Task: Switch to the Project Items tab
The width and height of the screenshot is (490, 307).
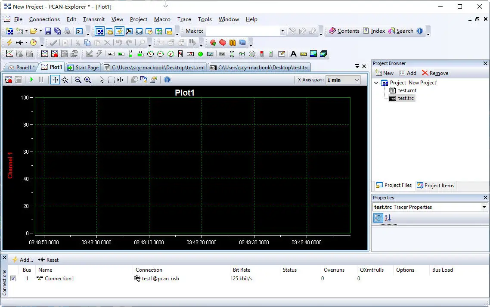Action: pos(435,186)
